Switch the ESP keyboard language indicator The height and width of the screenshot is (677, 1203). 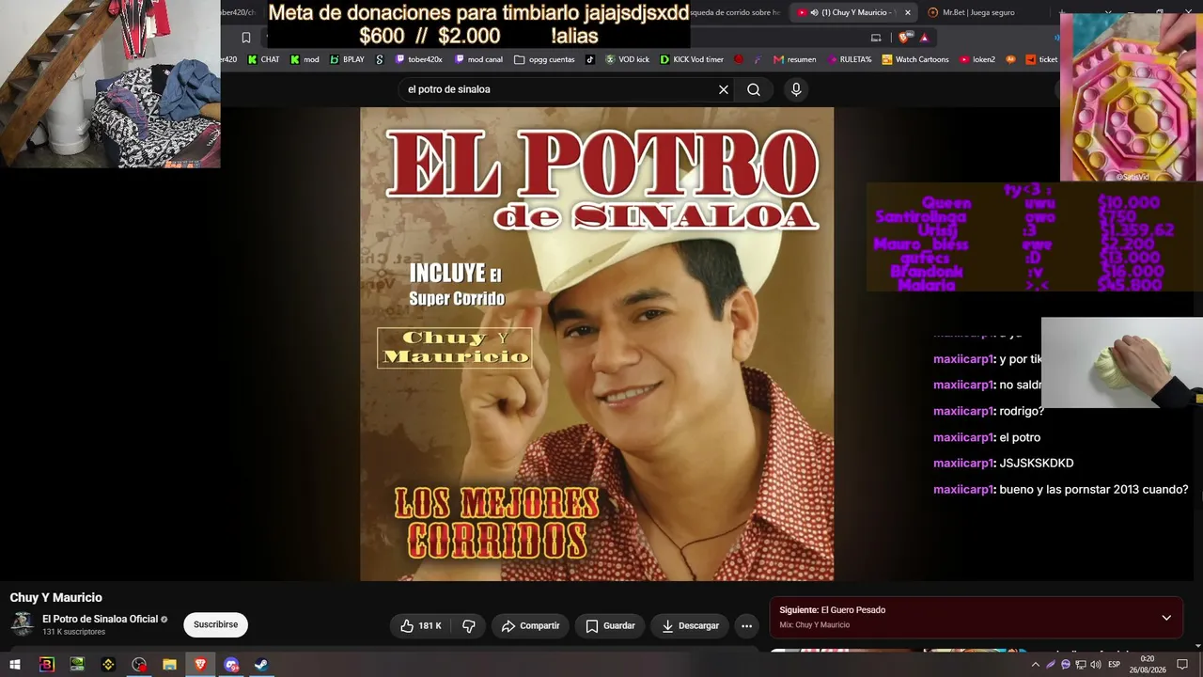(1115, 665)
